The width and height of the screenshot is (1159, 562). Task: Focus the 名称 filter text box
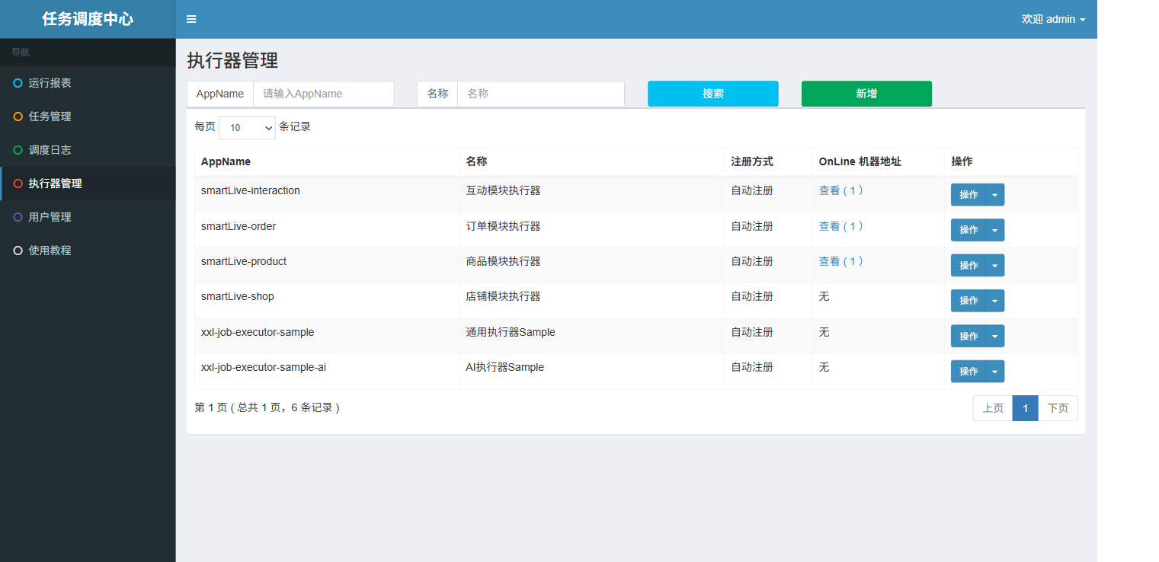[540, 94]
